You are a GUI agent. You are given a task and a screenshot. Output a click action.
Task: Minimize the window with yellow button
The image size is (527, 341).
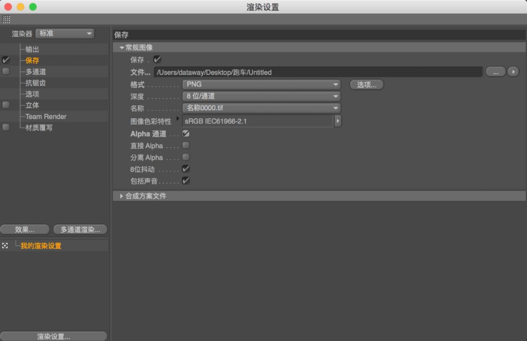coord(20,7)
